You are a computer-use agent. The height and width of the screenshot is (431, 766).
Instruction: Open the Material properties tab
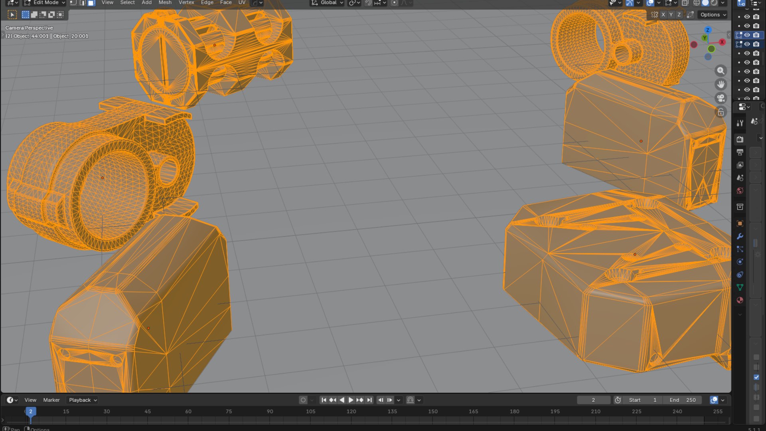coord(740,300)
